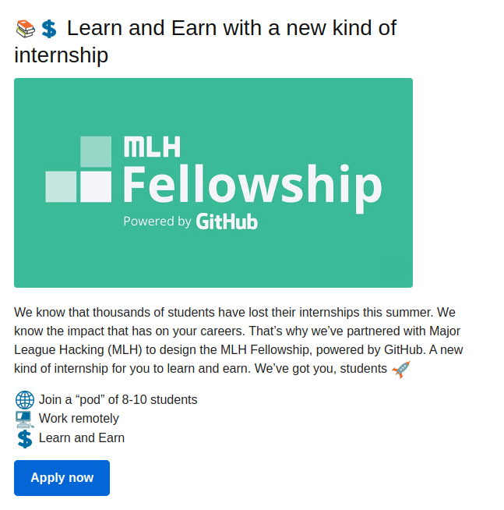Click the MLH squares logo in banner
The height and width of the screenshot is (510, 504).
(x=79, y=169)
